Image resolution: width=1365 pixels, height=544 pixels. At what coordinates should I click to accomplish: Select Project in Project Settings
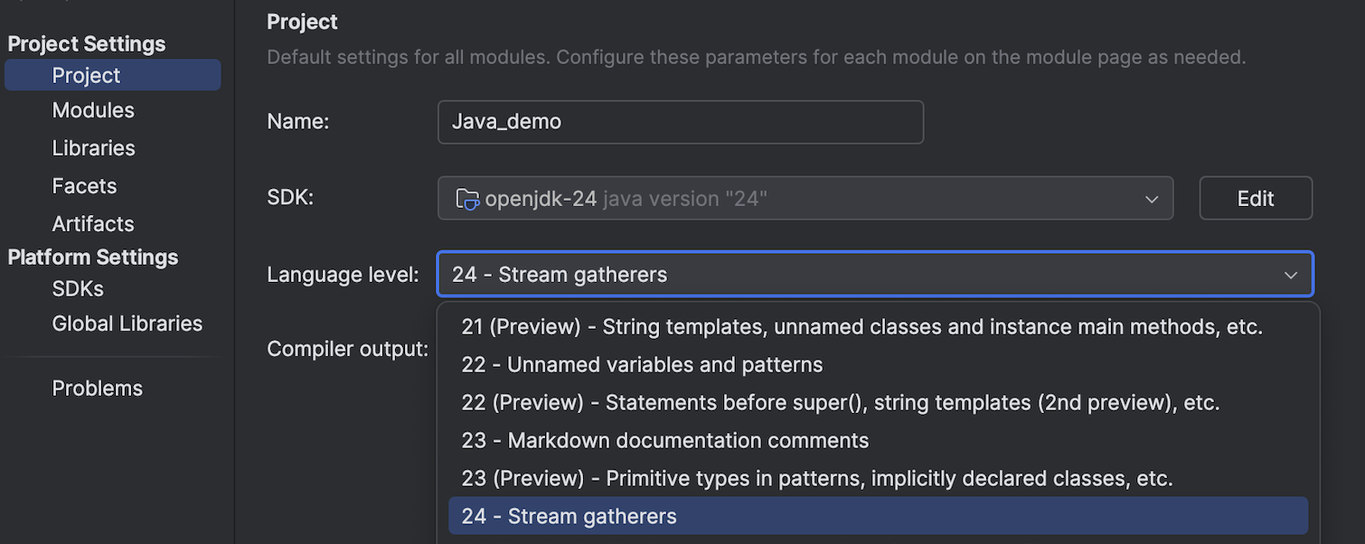[x=87, y=76]
